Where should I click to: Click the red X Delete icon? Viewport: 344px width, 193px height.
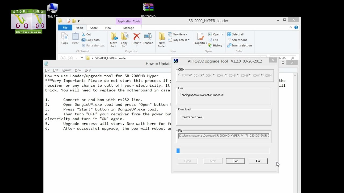(x=137, y=36)
